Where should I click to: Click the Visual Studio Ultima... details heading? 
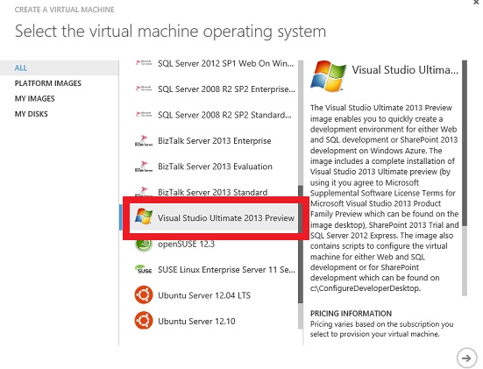pyautogui.click(x=405, y=70)
